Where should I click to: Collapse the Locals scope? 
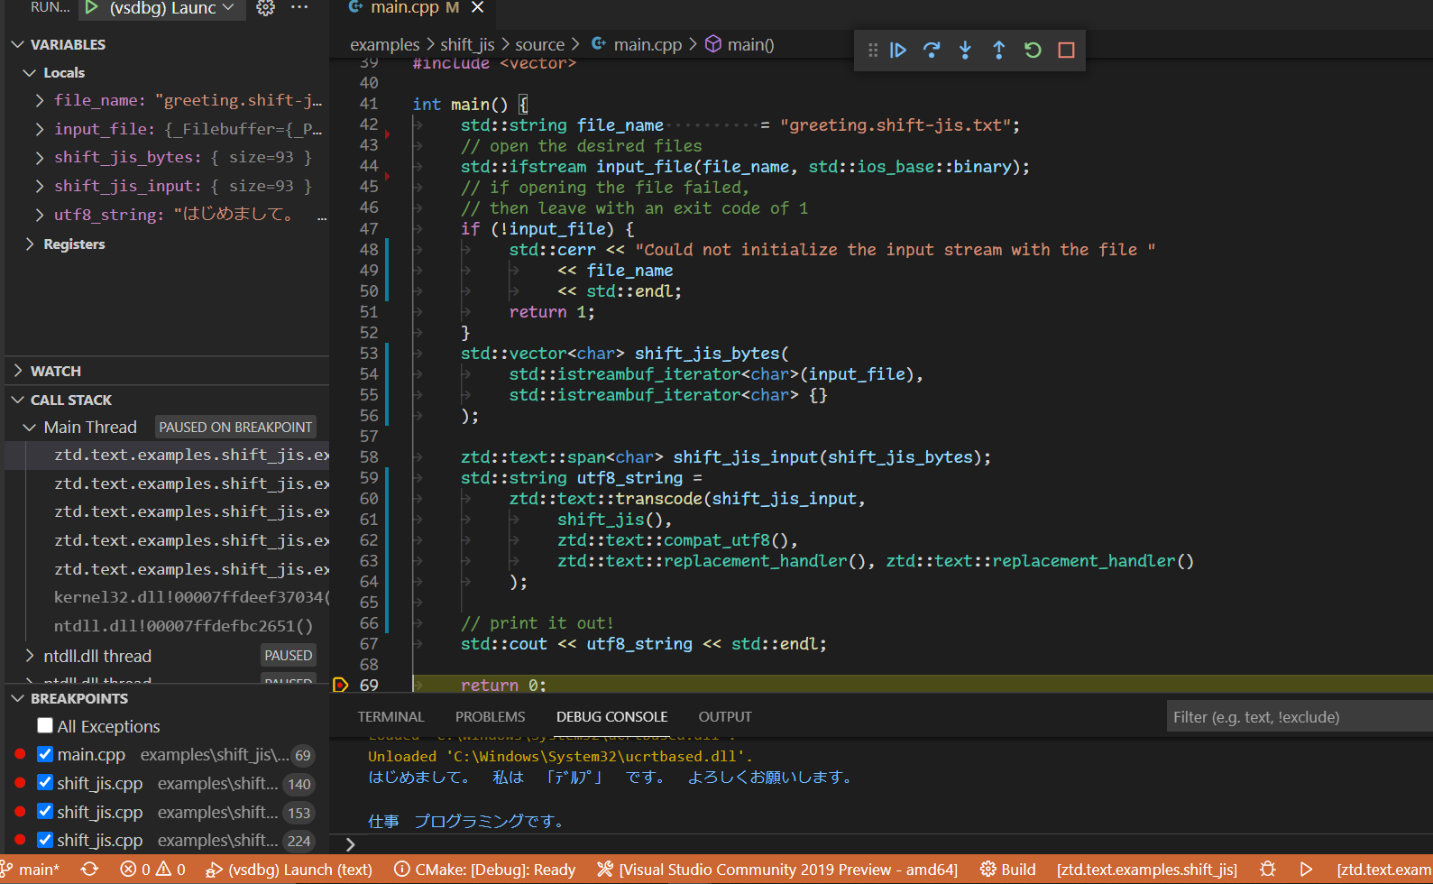30,72
